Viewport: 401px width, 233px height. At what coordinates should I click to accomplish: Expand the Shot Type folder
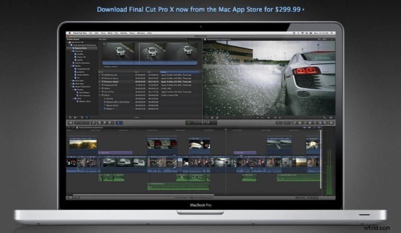(x=72, y=84)
